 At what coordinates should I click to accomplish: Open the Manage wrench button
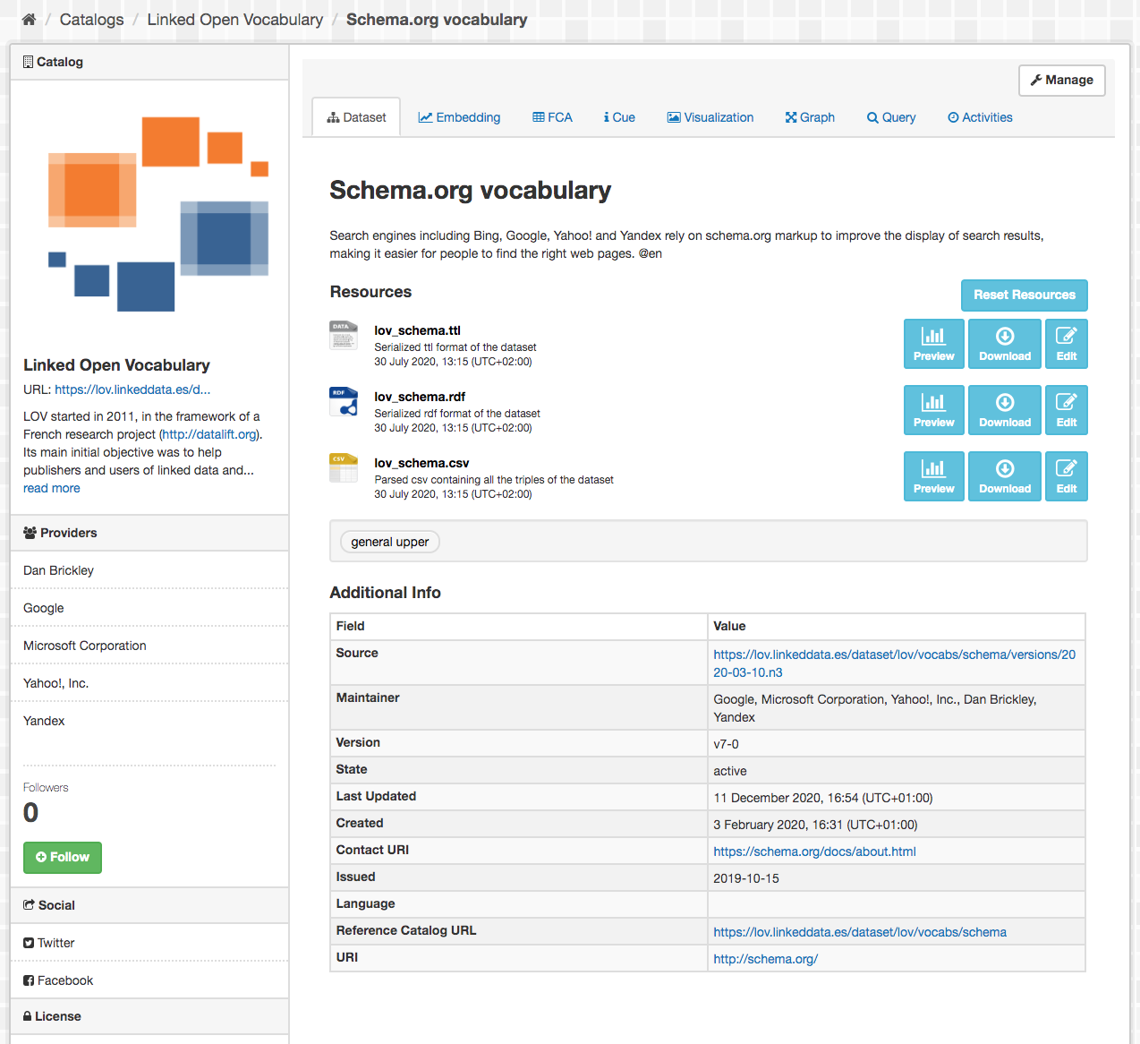coord(1061,81)
